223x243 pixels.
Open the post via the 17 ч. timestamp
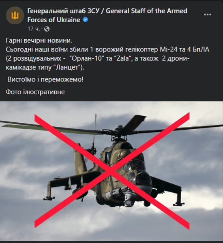click(x=34, y=29)
